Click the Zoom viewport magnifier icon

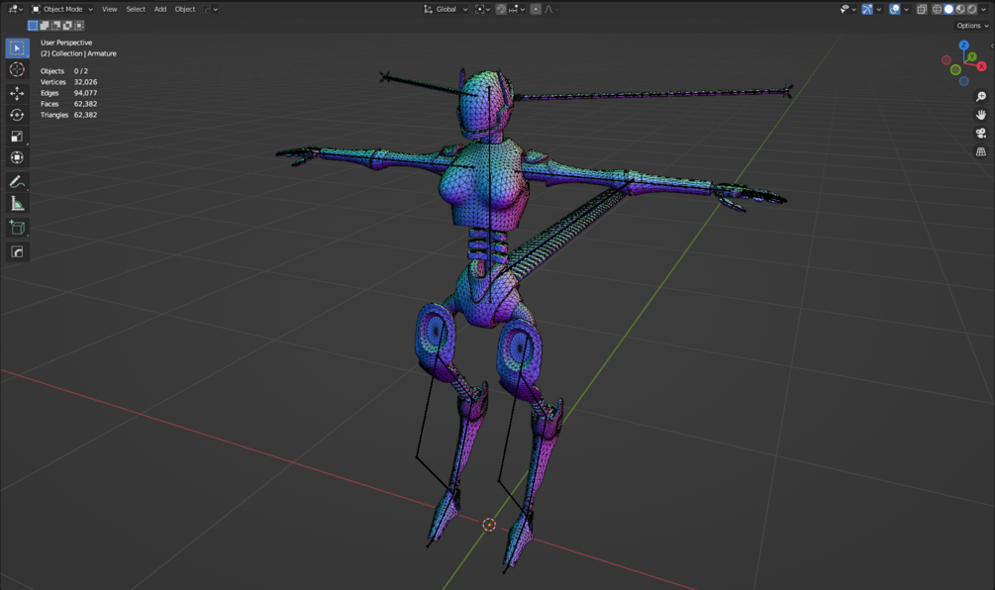(980, 96)
